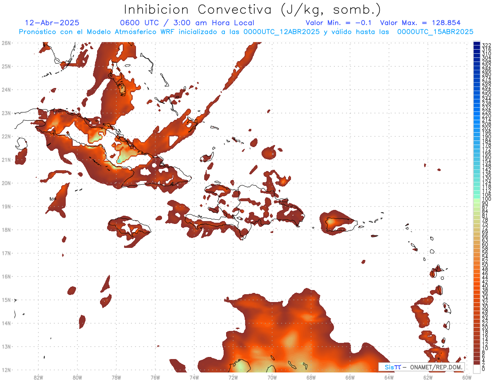Screen dimensions: 496x383
Task: Click the '64W' longitude label
Action: click(x=389, y=377)
